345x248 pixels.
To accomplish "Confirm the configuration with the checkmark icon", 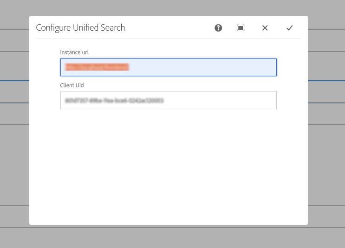I will click(x=289, y=28).
